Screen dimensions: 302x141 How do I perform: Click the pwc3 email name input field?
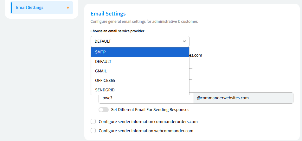pyautogui.click(x=146, y=98)
